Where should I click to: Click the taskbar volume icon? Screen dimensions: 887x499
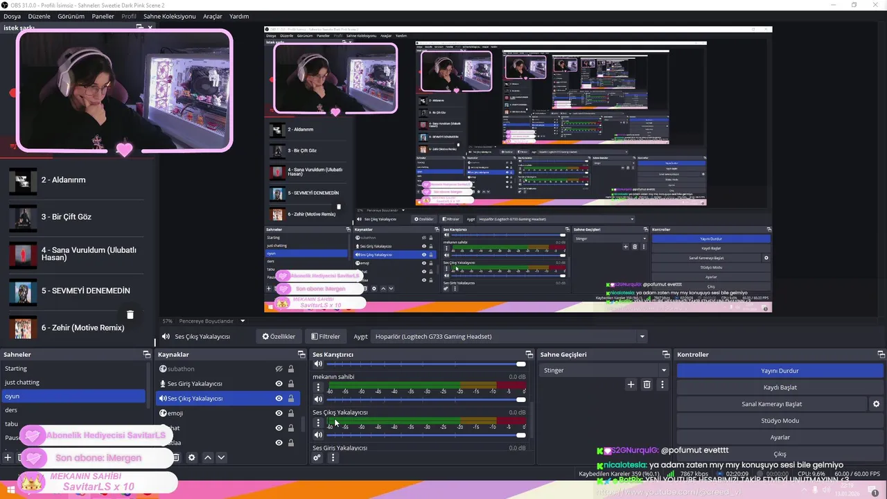[825, 490]
